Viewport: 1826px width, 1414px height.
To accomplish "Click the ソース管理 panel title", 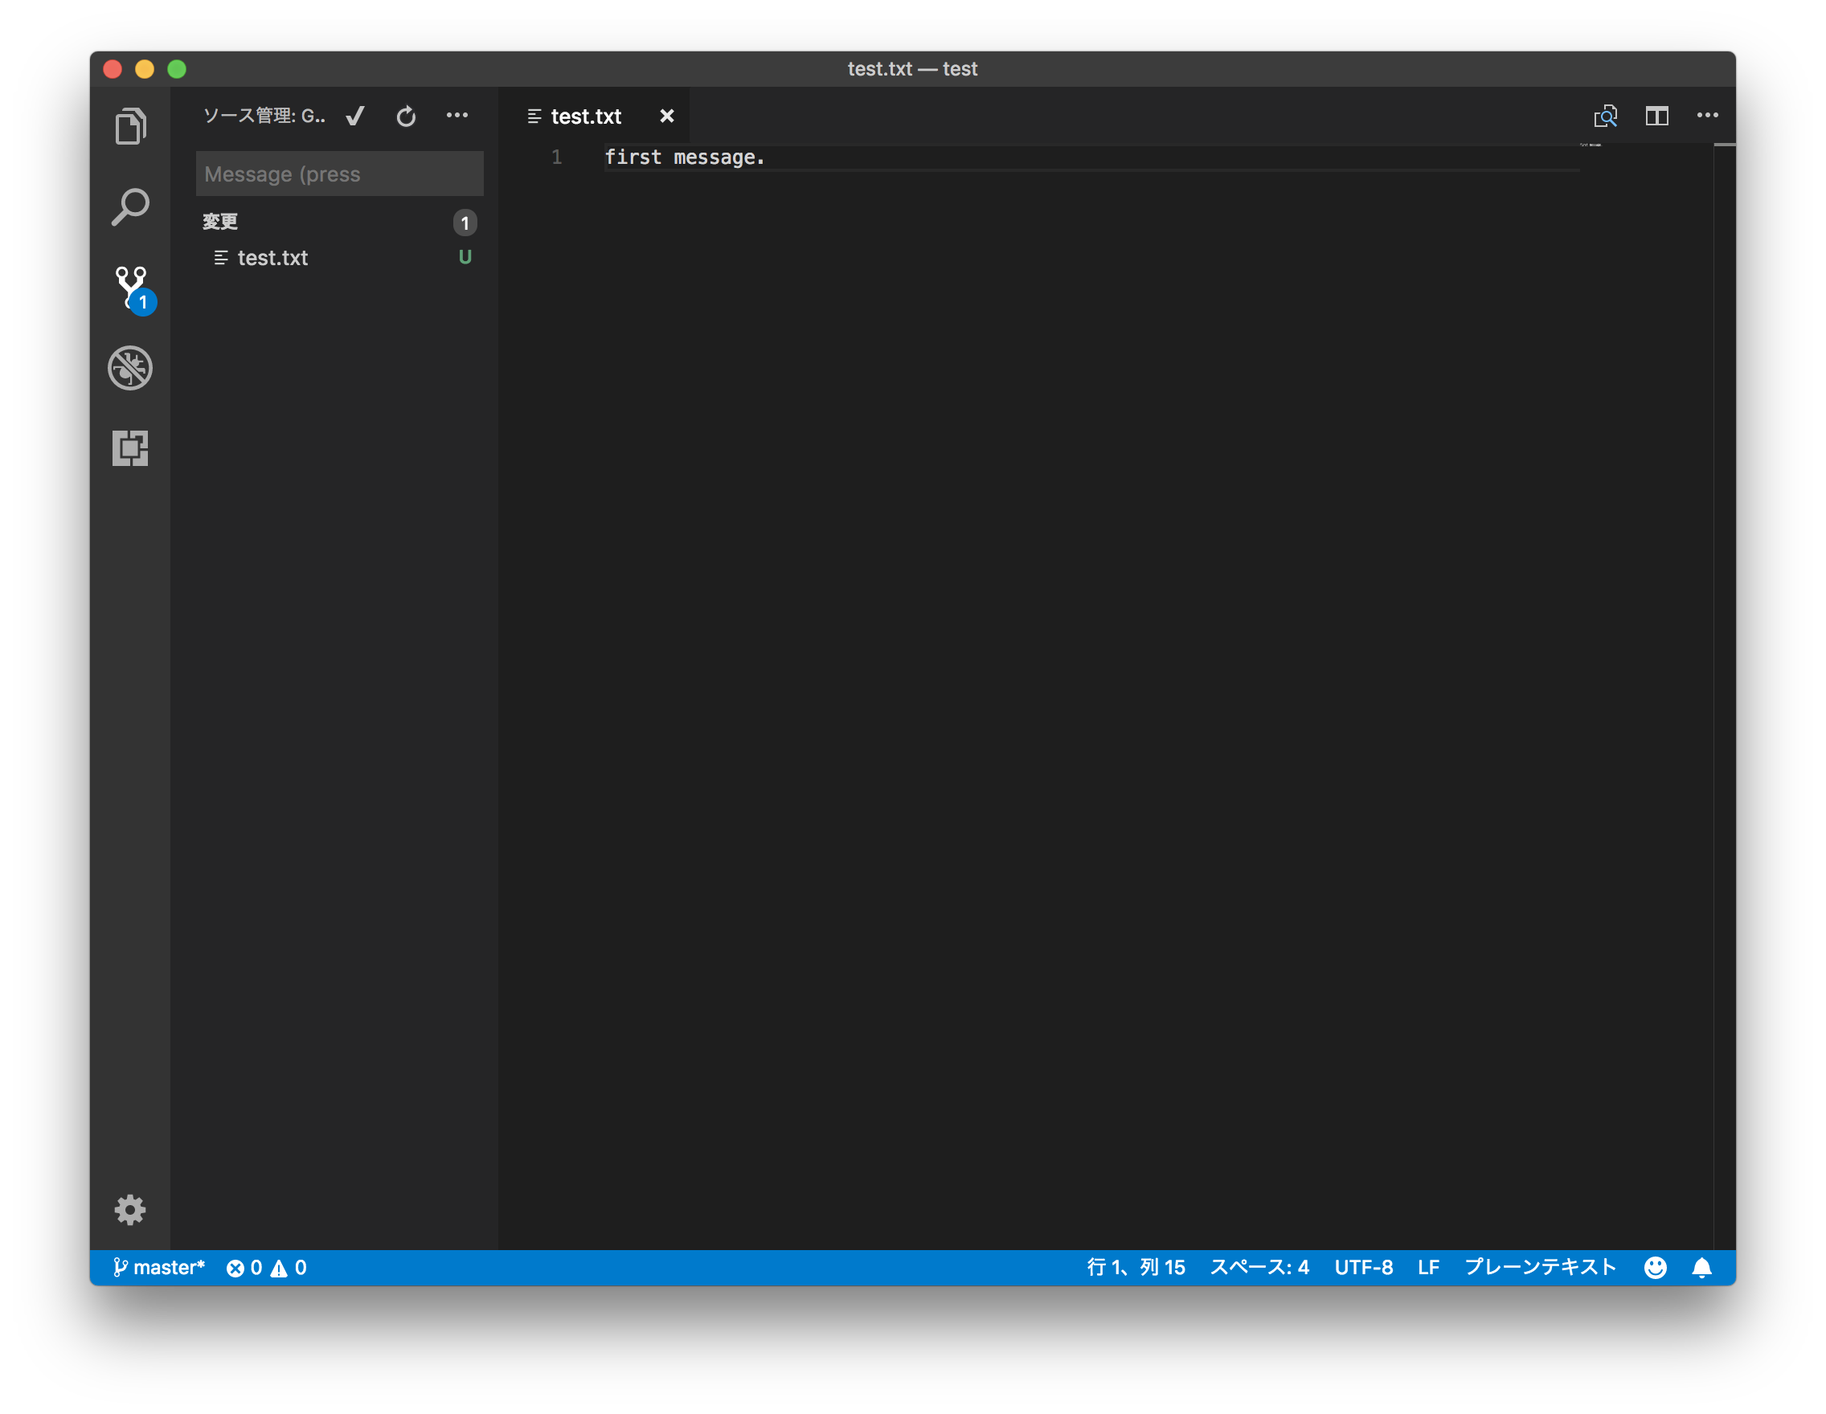I will click(x=265, y=116).
